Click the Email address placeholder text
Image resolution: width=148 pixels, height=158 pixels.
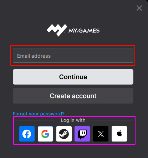click(34, 56)
